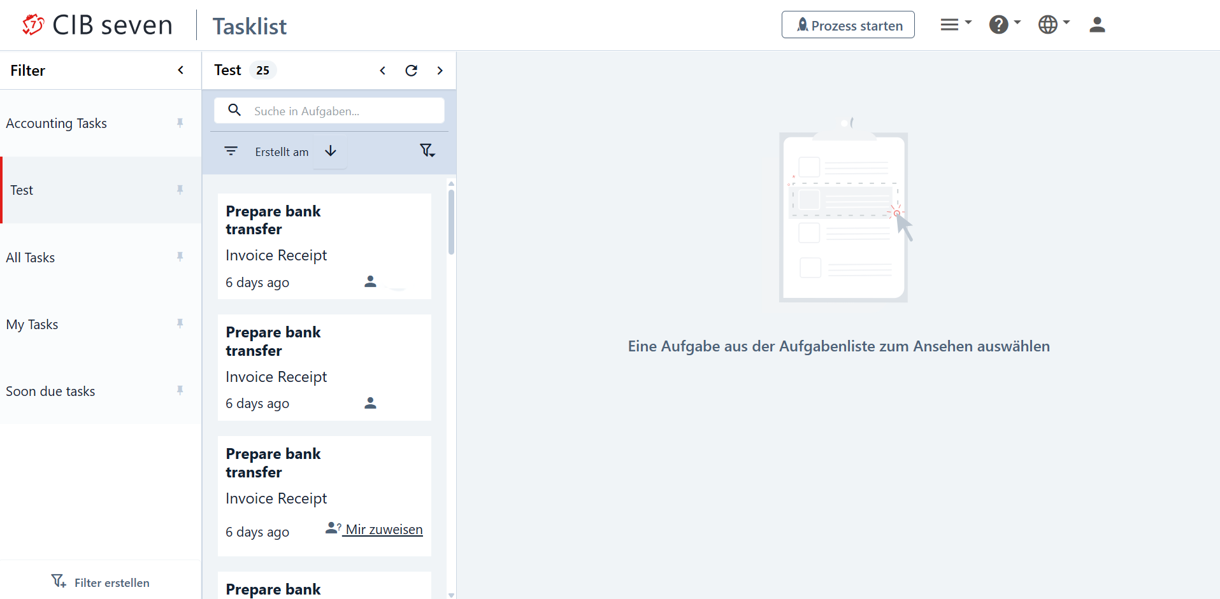
Task: Click the CIB seven logo
Action: 97,25
